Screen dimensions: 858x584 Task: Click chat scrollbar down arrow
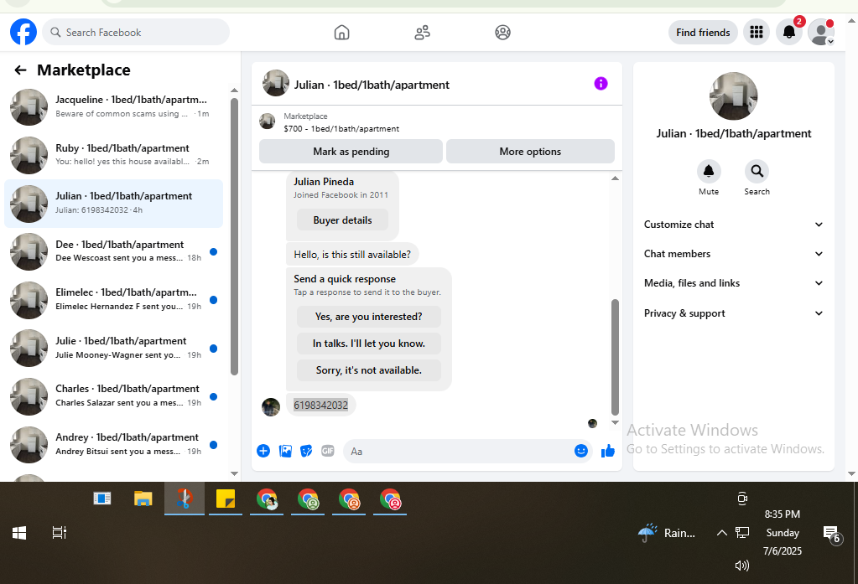pyautogui.click(x=615, y=422)
